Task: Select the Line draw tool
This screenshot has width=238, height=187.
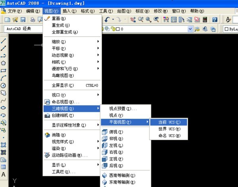Action: (3, 41)
